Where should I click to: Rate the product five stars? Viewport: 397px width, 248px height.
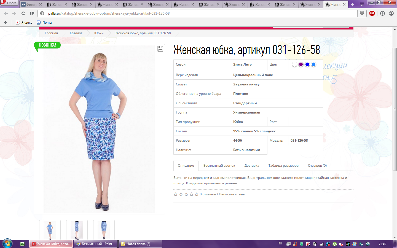point(197,194)
